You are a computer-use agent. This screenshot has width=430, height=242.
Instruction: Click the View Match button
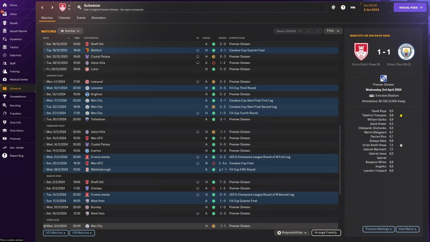407,229
